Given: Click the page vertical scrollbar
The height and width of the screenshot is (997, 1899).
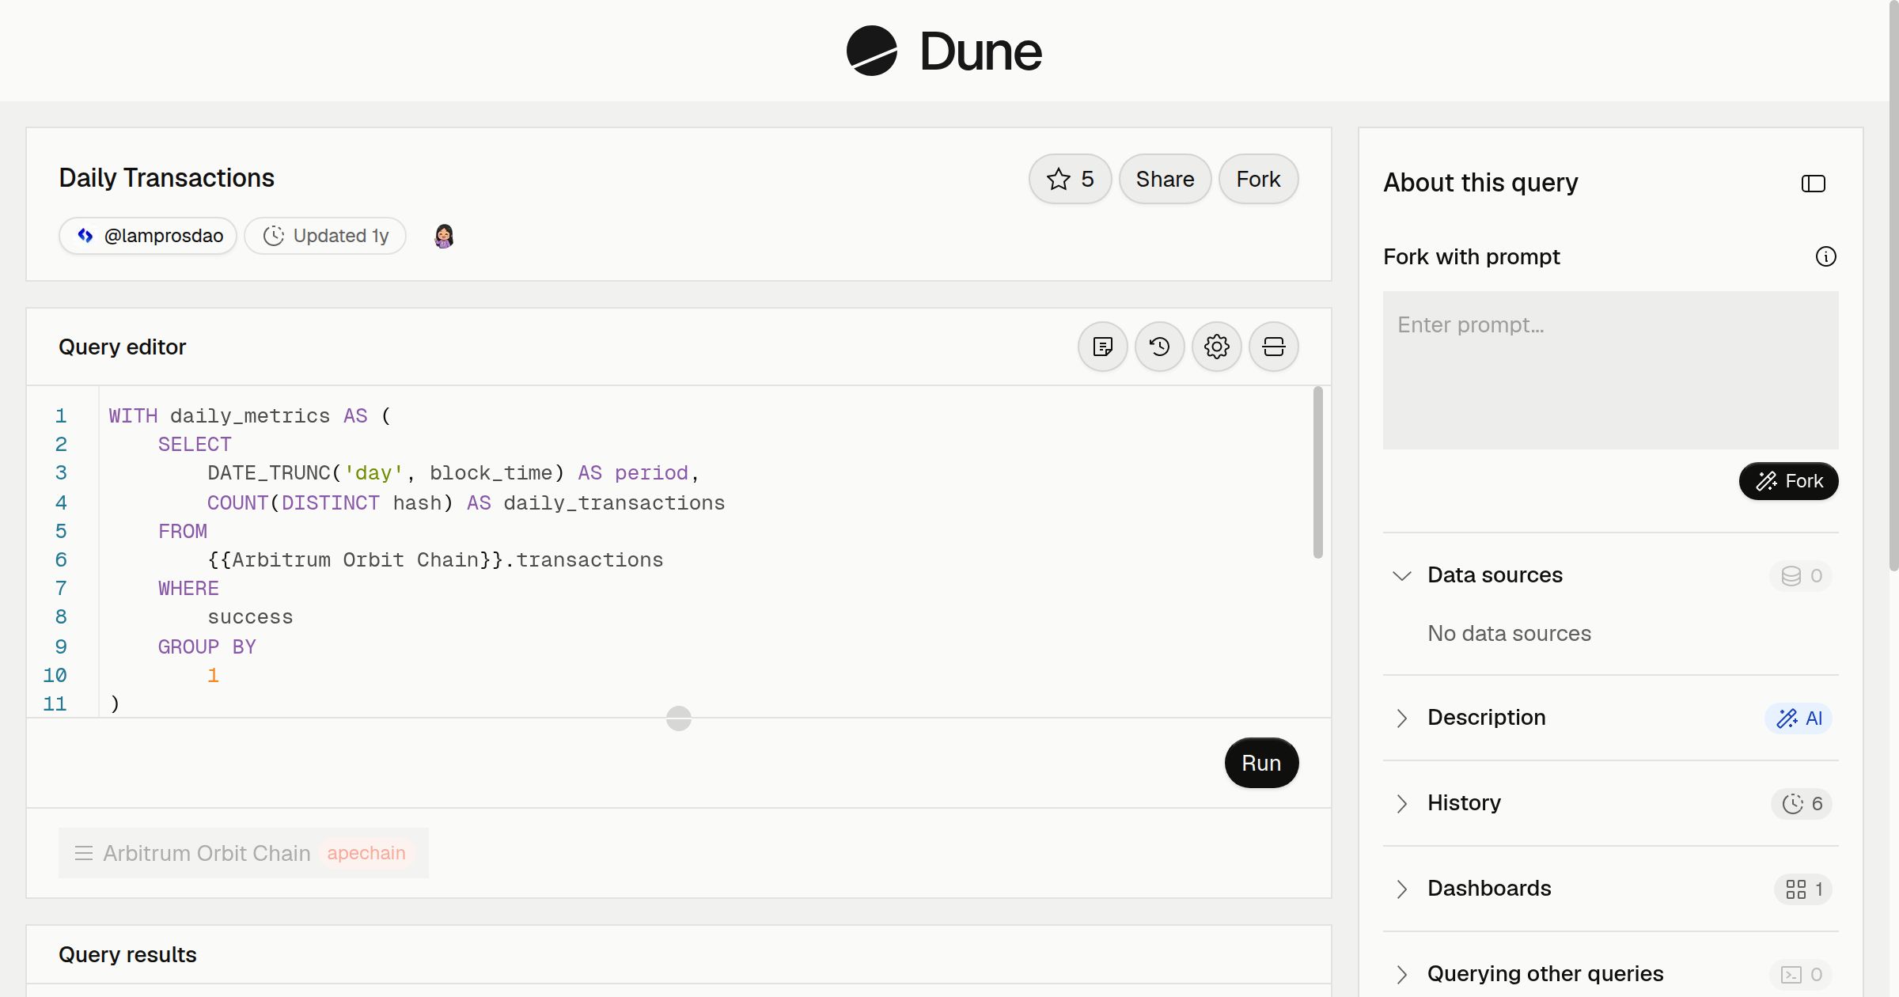Looking at the screenshot, I should click(1893, 285).
